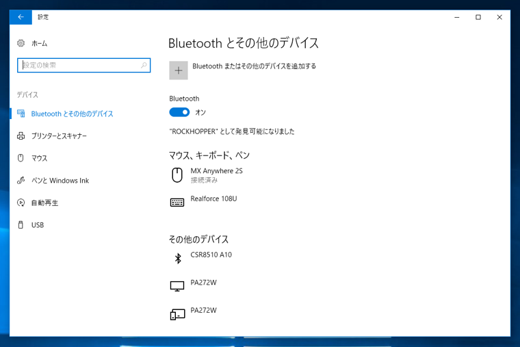Close the 設定 window

click(499, 17)
